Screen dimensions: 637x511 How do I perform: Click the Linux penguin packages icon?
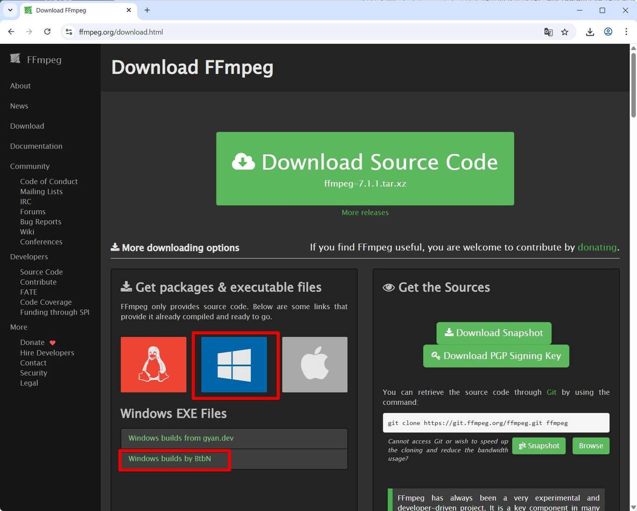(153, 364)
